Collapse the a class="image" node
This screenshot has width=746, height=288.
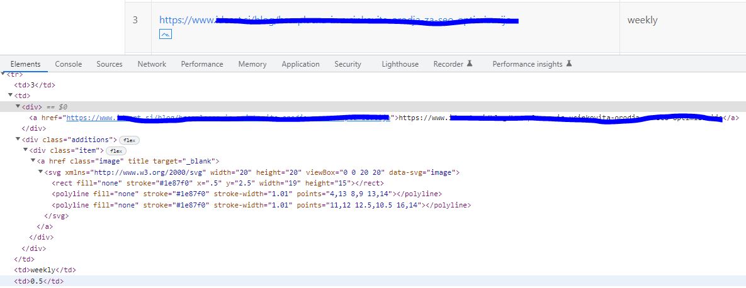click(x=33, y=161)
